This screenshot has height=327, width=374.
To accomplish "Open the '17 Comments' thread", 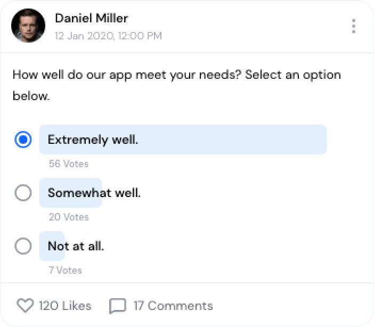I will (x=173, y=306).
